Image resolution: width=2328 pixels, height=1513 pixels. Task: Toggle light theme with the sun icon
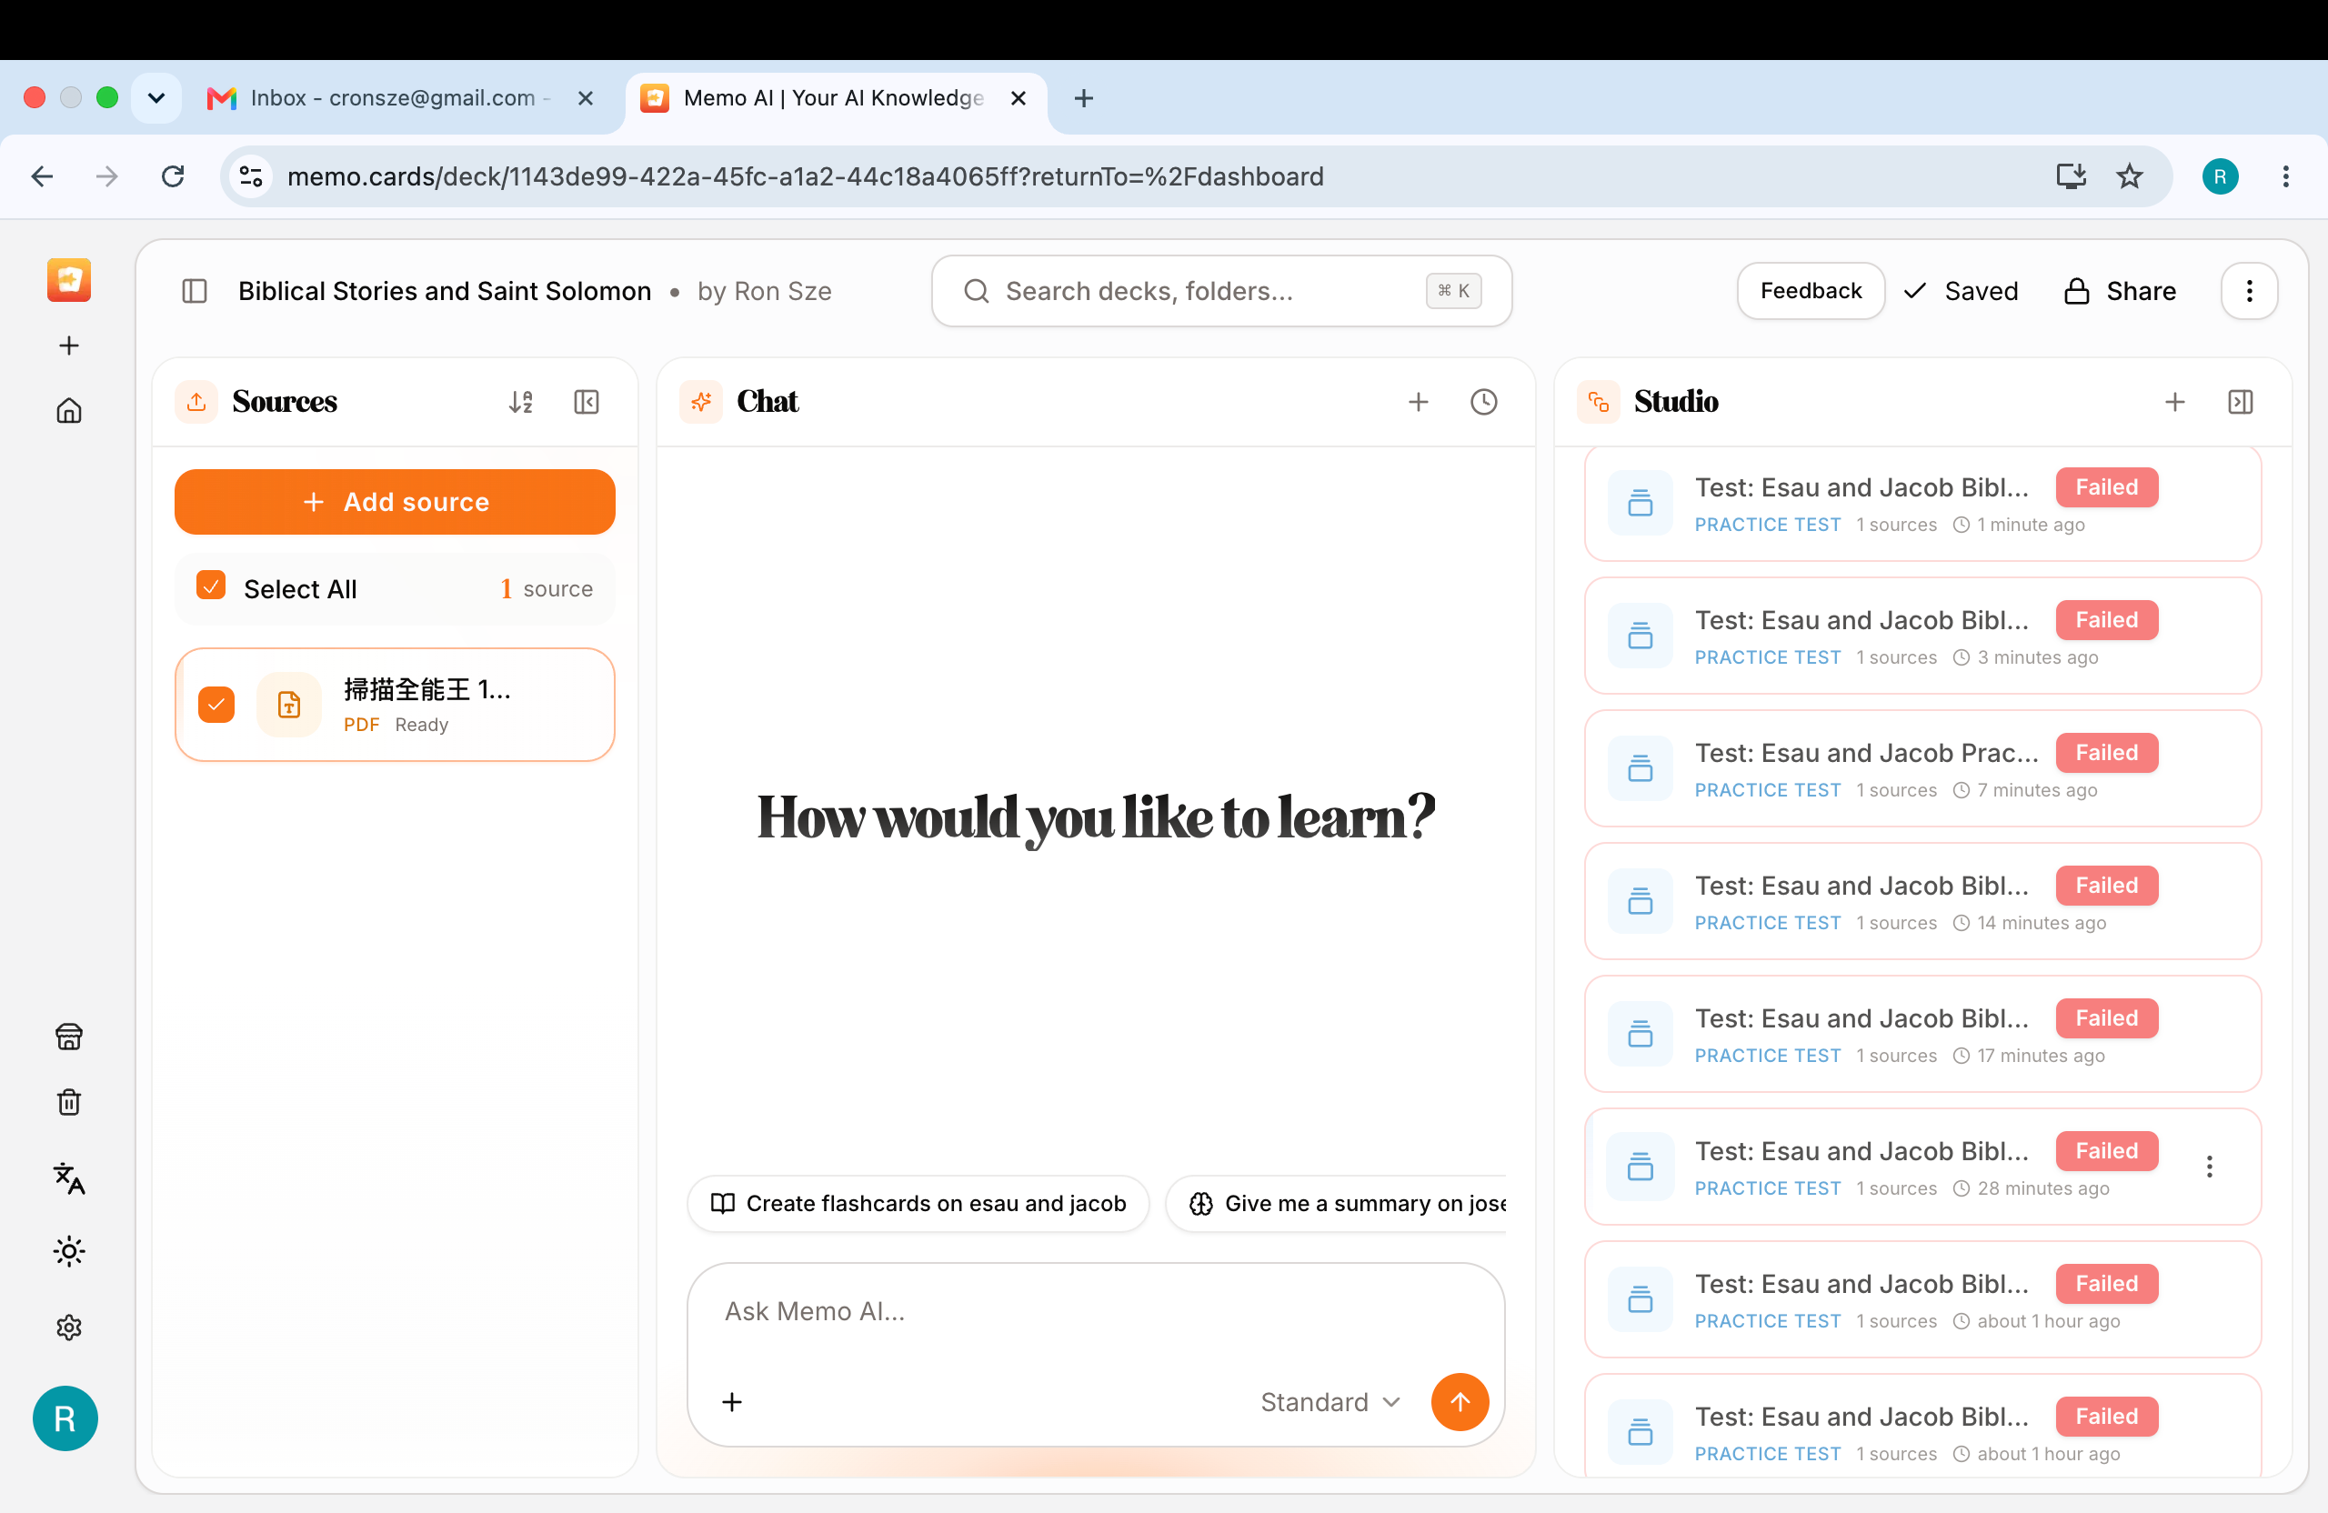pyautogui.click(x=68, y=1251)
